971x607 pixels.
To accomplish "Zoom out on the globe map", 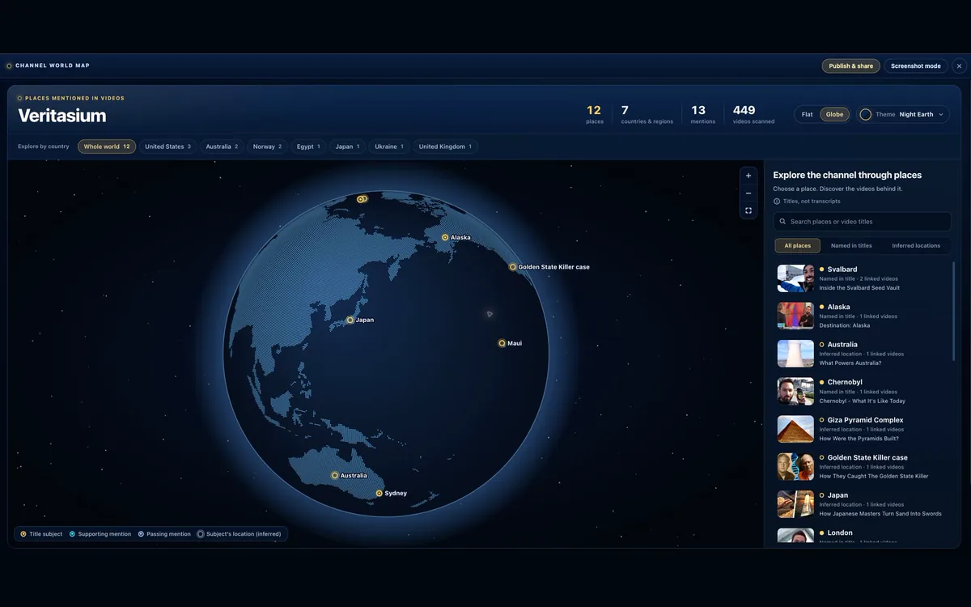I will click(x=748, y=193).
